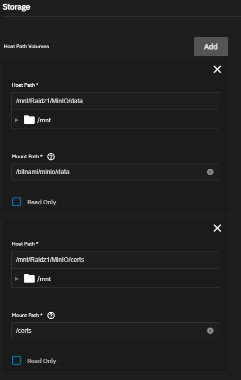The height and width of the screenshot is (380, 241).
Task: Enable Read Only for certs volume
Action: click(x=16, y=360)
